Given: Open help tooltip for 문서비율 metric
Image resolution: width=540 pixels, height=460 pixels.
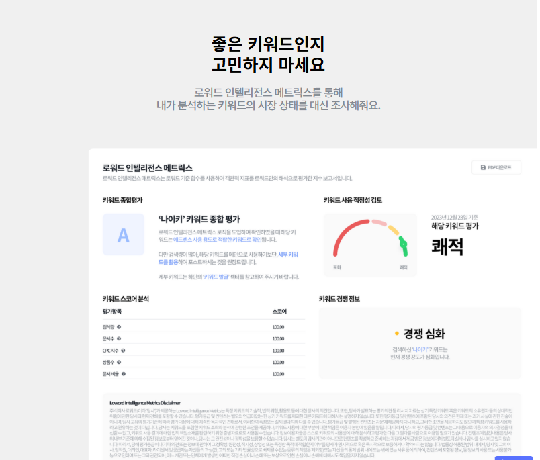Looking at the screenshot, I should coord(122,375).
